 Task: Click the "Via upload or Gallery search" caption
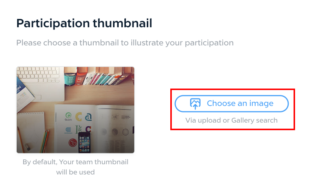[x=231, y=120]
